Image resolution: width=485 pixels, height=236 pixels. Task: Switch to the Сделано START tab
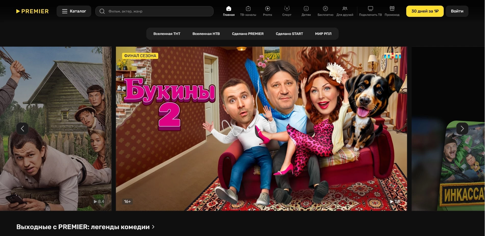pyautogui.click(x=290, y=33)
